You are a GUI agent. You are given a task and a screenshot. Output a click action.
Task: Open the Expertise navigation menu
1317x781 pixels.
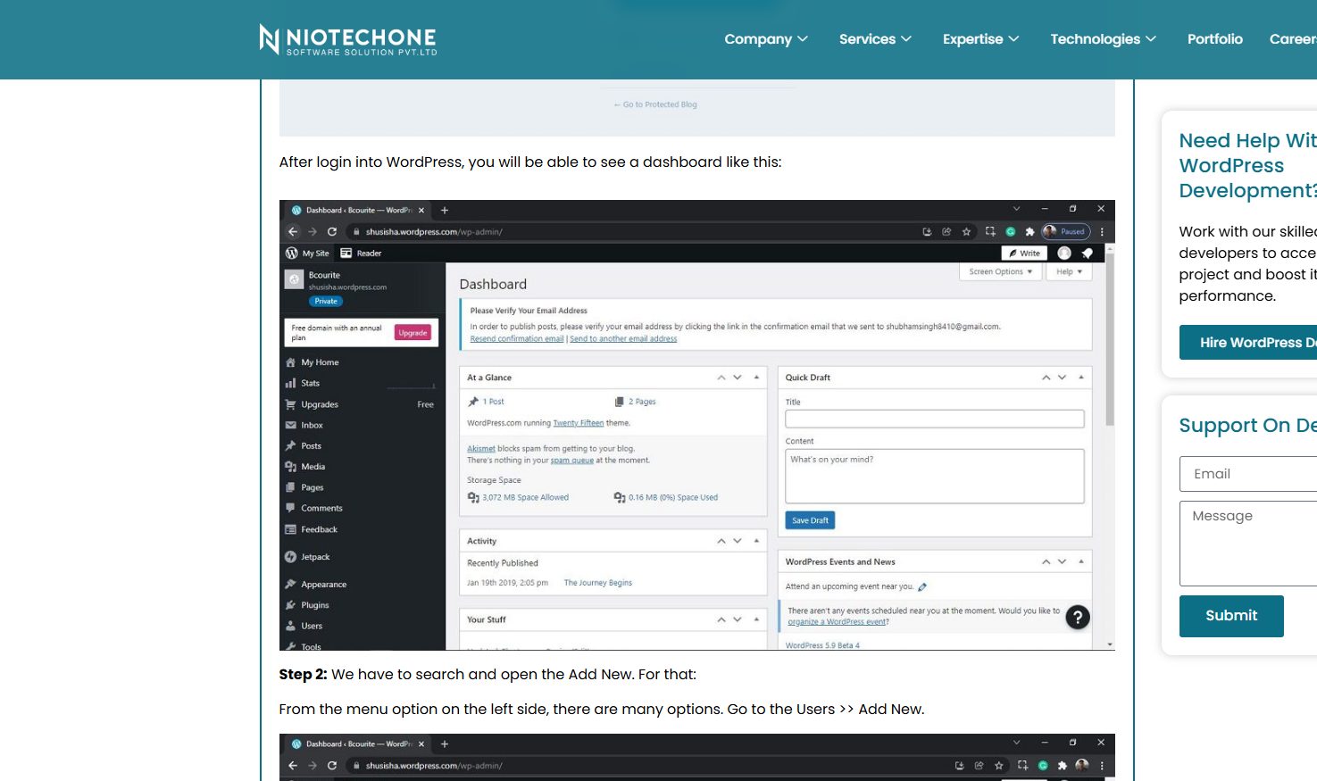tap(979, 39)
